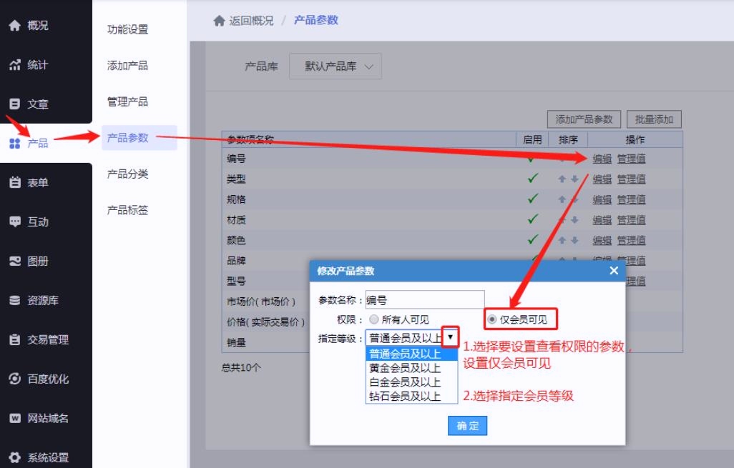This screenshot has height=468, width=734.
Task: Open the 互动 chat bubble icon
Action: [x=14, y=222]
